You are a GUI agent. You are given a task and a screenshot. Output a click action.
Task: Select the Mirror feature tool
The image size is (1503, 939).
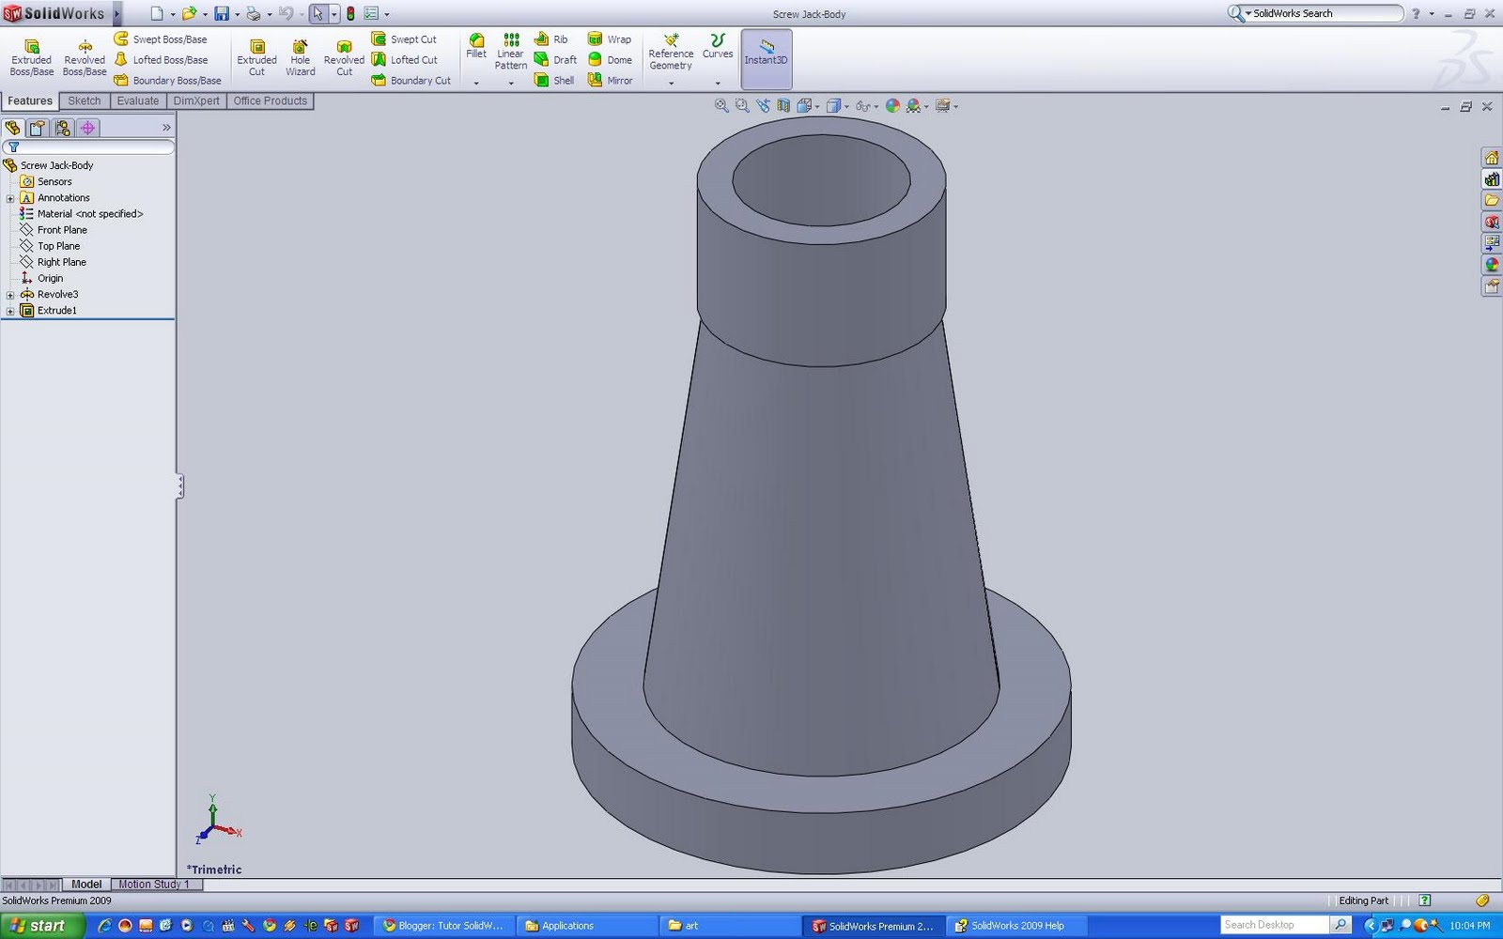(611, 81)
